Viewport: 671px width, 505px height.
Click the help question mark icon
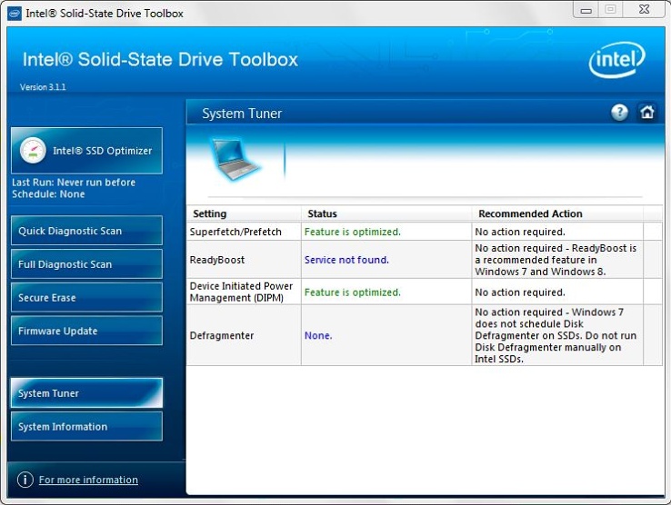point(619,113)
